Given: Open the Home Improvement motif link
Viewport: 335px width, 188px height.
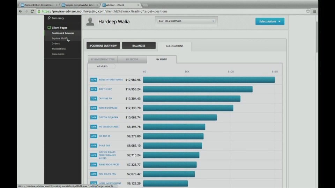Looking at the screenshot, I should coord(110,183).
